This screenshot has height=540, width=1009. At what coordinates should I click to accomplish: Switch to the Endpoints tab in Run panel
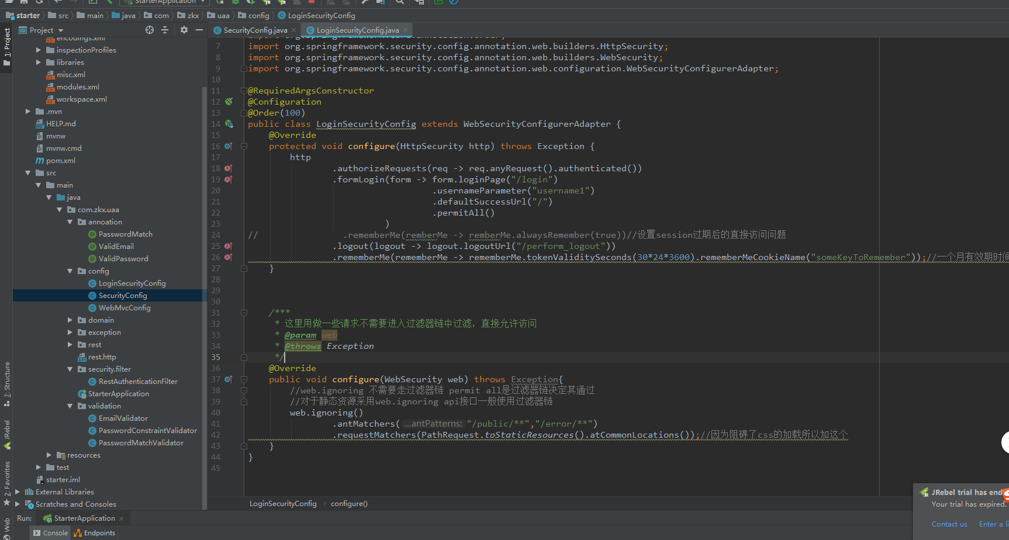point(95,533)
